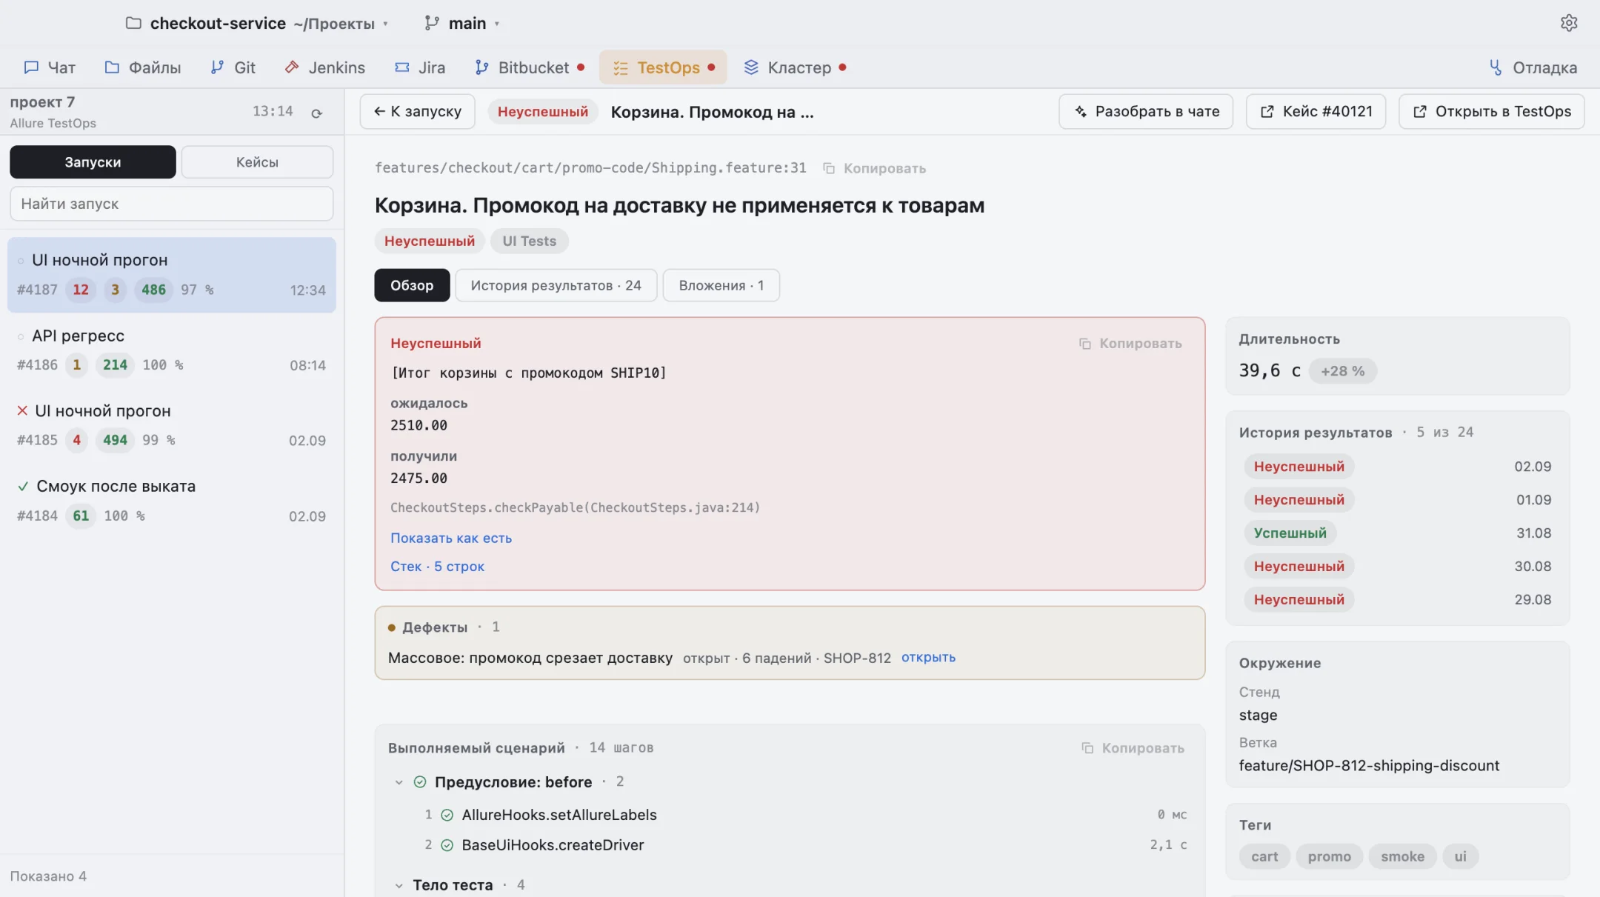This screenshot has height=897, width=1600.
Task: Open history result dated 29.08
Action: pyautogui.click(x=1397, y=600)
